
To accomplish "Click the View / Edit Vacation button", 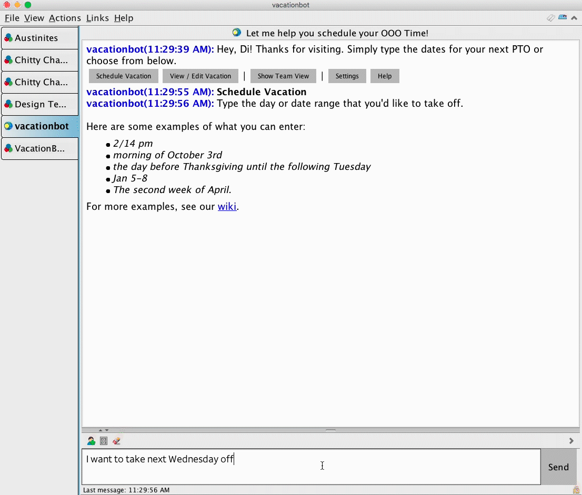I will coord(200,76).
